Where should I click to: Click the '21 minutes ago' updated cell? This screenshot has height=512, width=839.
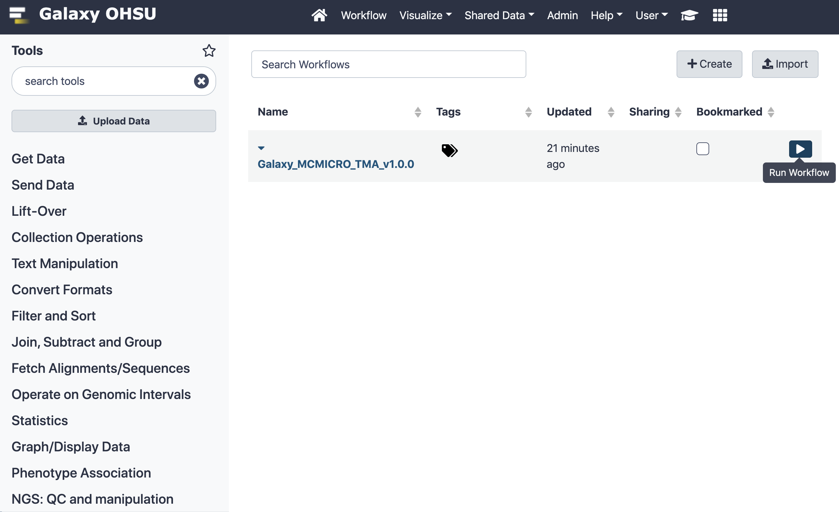[573, 156]
